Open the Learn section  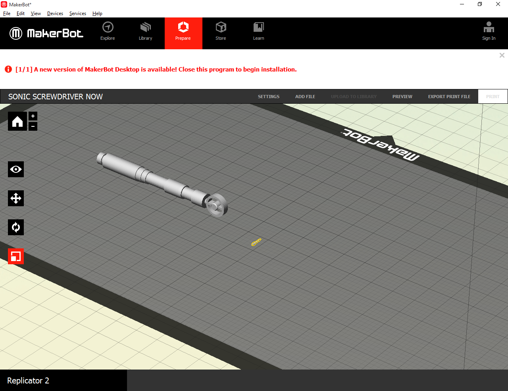[x=258, y=32]
